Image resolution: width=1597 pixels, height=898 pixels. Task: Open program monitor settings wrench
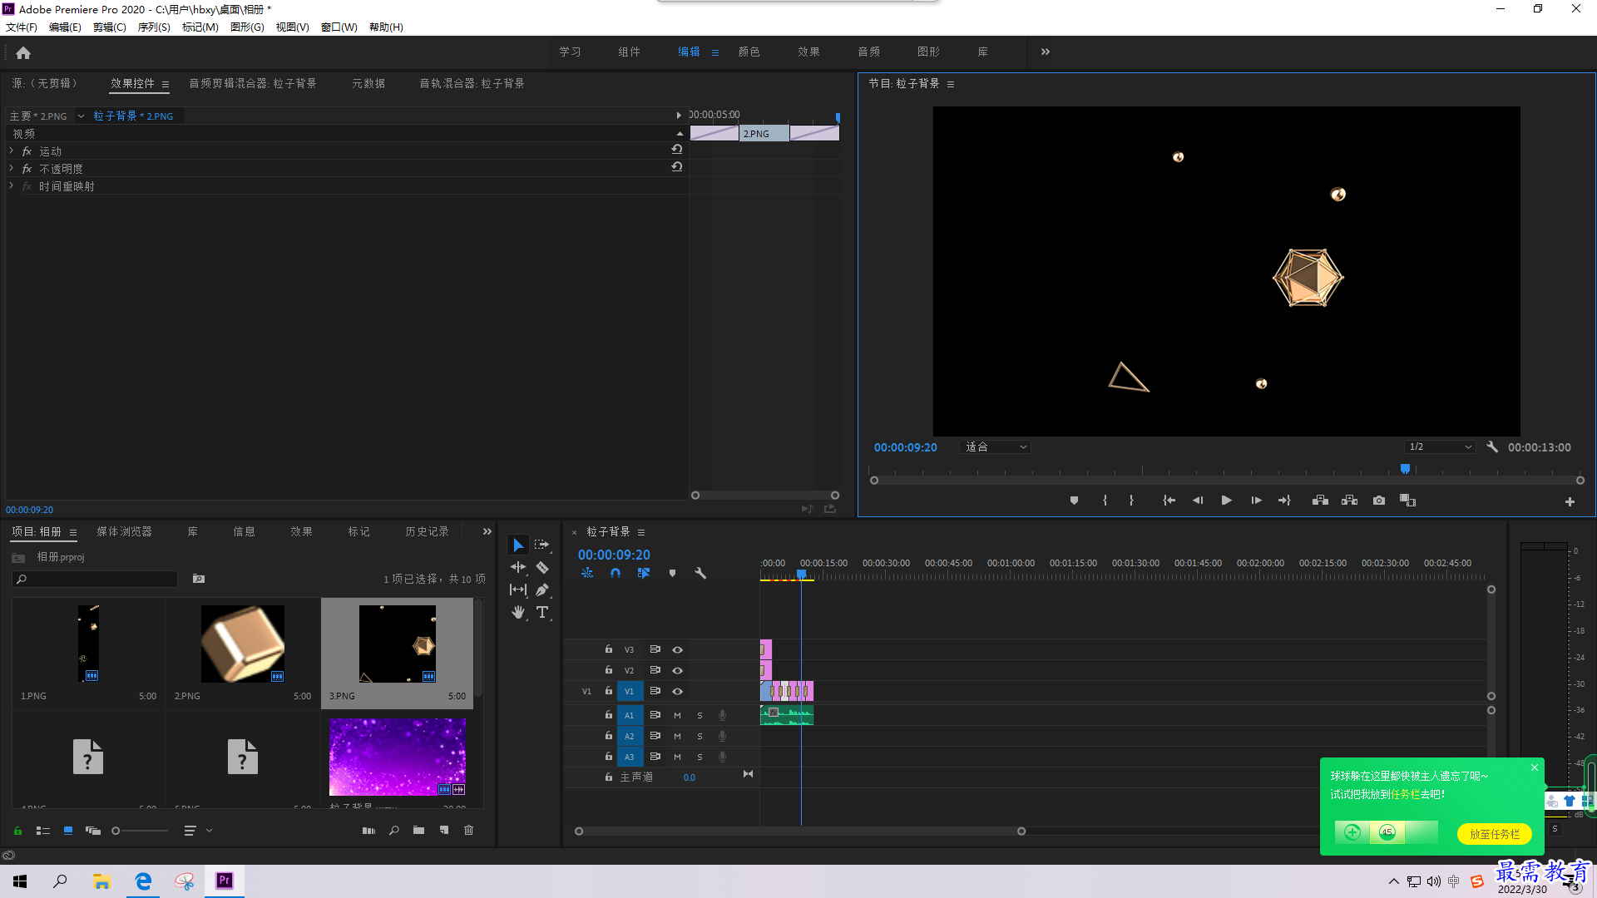click(1492, 447)
